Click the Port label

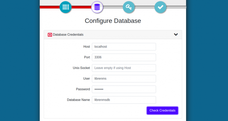[x=87, y=57]
